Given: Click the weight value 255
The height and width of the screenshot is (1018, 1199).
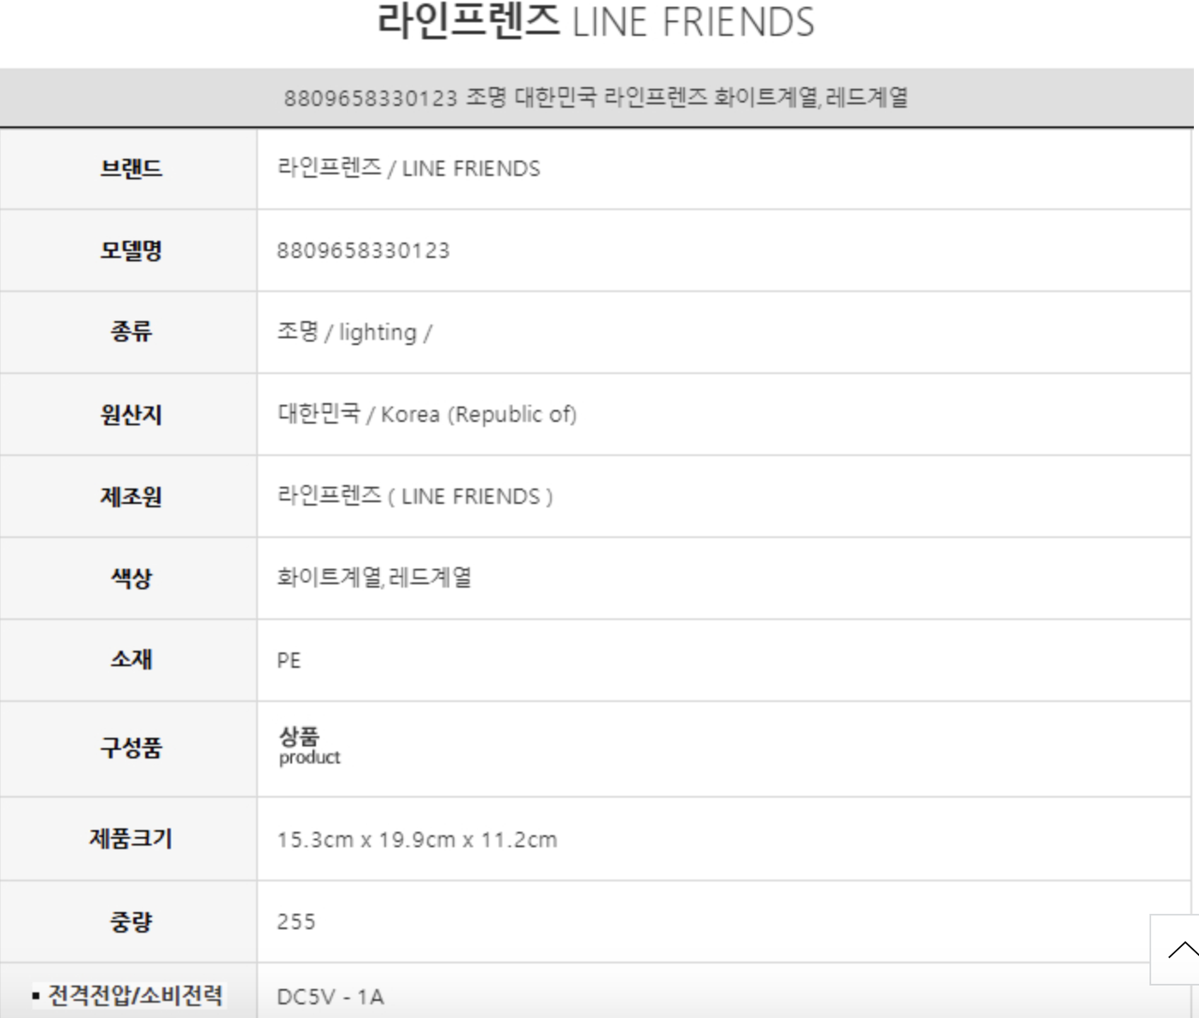Looking at the screenshot, I should pyautogui.click(x=296, y=921).
